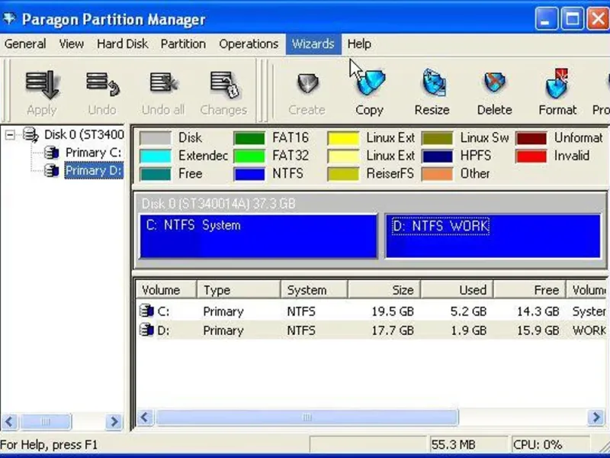Screen dimensions: 610x458
Task: Collapse the Disk 0 tree node
Action: 10,135
